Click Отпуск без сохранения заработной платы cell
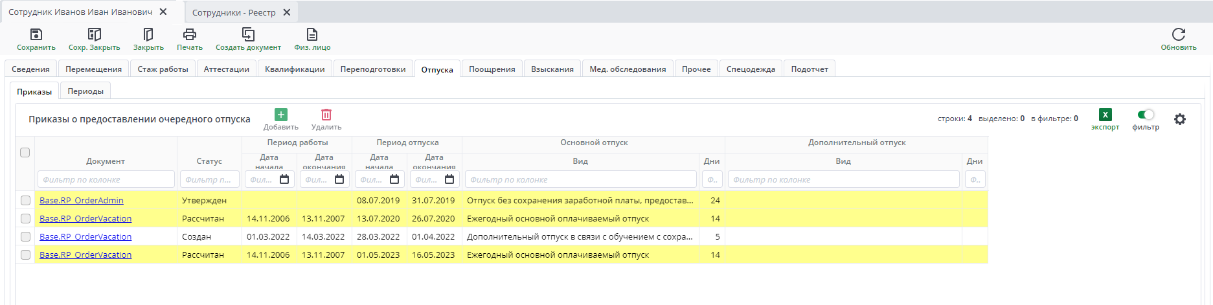 [x=581, y=201]
